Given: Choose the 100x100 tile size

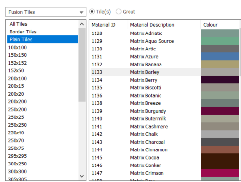Looking at the screenshot, I should [x=43, y=47].
